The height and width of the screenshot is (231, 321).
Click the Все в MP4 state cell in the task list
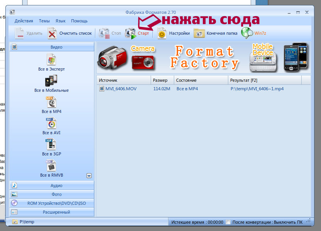[187, 89]
